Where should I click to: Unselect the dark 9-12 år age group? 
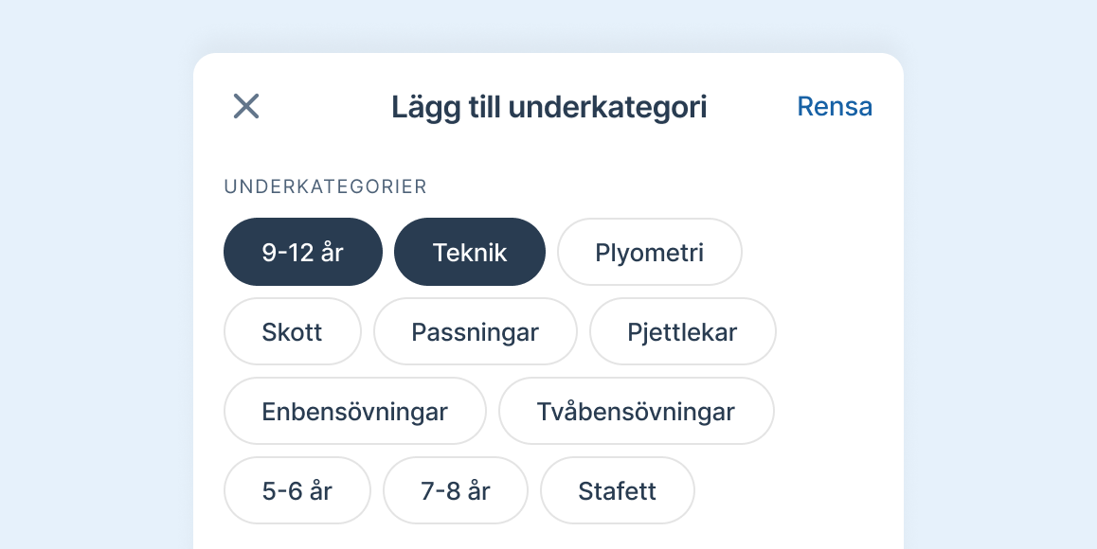[303, 252]
